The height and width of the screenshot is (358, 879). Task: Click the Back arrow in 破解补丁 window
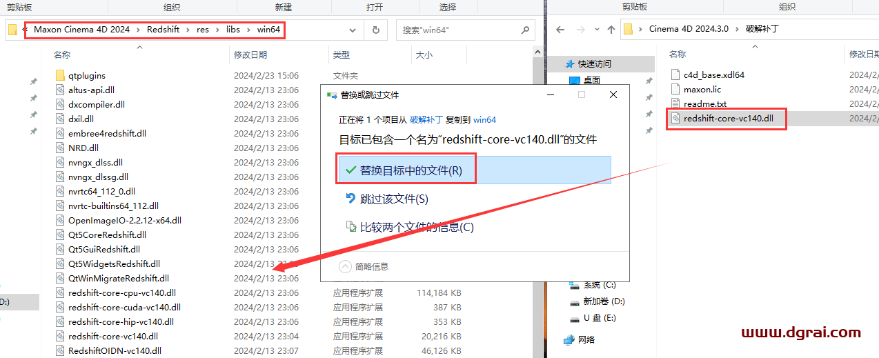pos(560,30)
